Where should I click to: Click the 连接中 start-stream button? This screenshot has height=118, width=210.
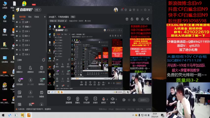coord(144,100)
